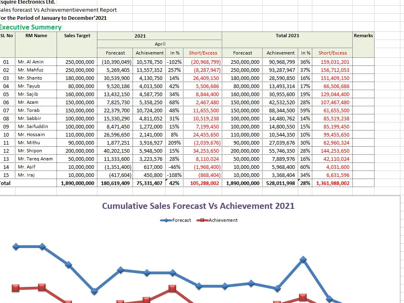Image resolution: width=404 pixels, height=303 pixels.
Task: Select April achievement value 13,557,352
Action: click(x=149, y=70)
